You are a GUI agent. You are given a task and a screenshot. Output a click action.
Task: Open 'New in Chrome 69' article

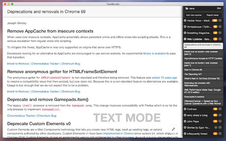(x=203, y=70)
